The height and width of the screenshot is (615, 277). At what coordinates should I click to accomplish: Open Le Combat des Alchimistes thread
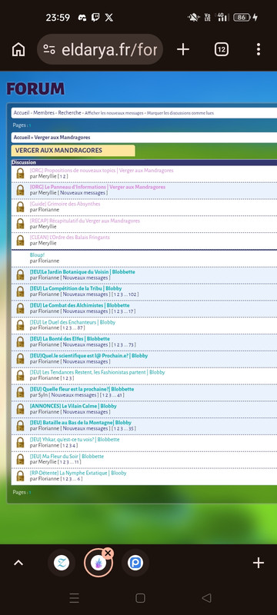(x=80, y=305)
